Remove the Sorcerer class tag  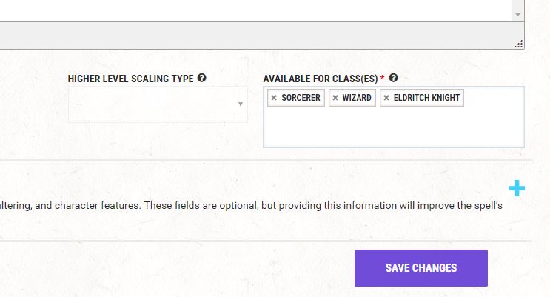point(274,98)
